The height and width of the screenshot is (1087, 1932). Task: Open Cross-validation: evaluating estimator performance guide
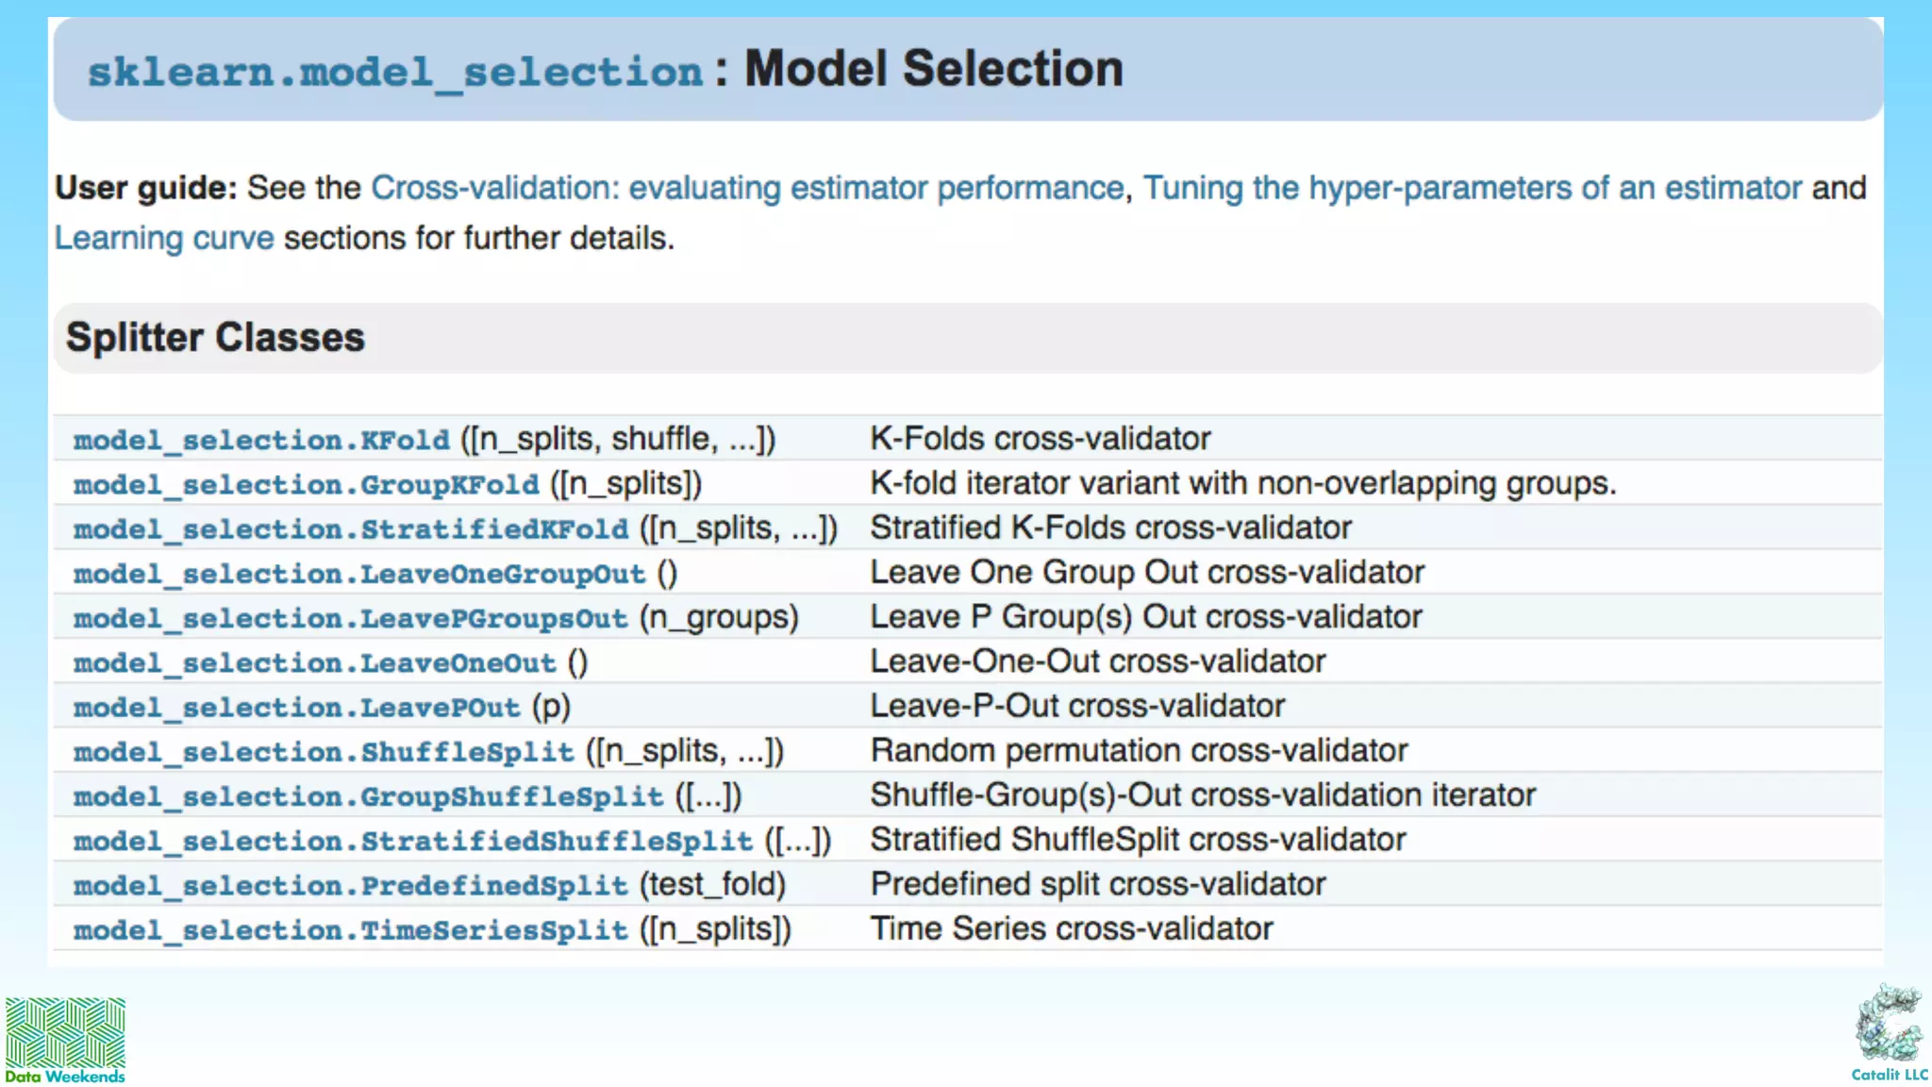(x=747, y=188)
